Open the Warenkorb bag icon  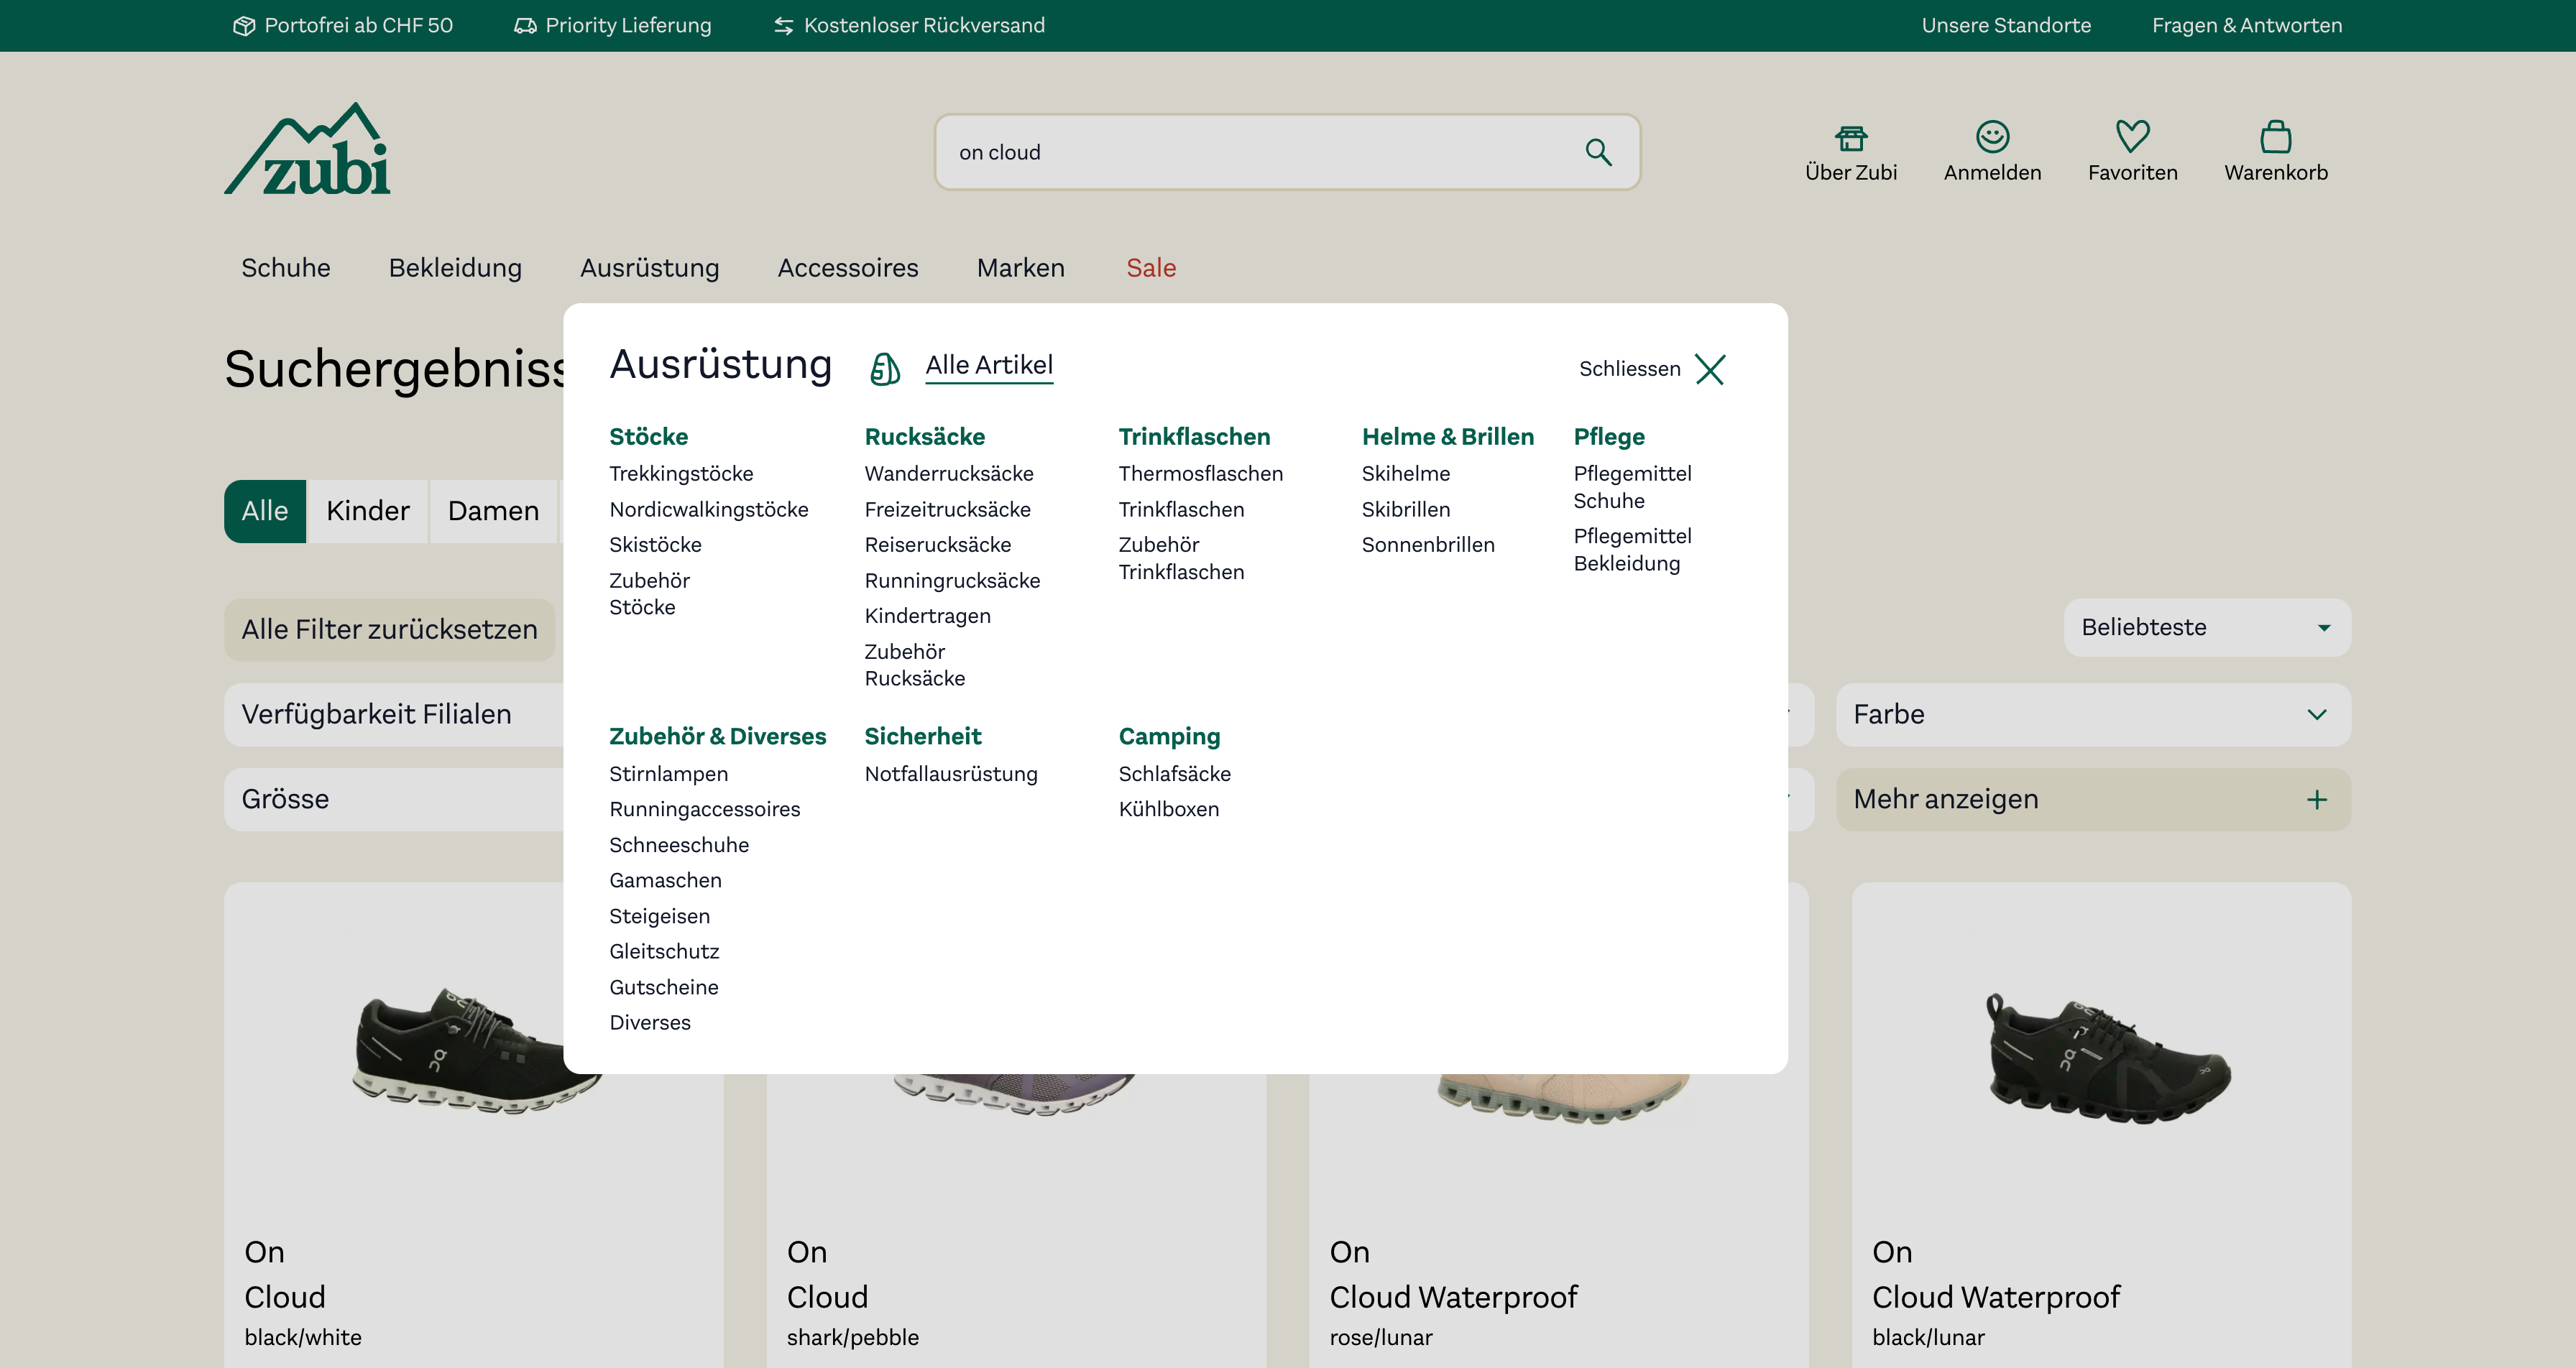pos(2275,137)
